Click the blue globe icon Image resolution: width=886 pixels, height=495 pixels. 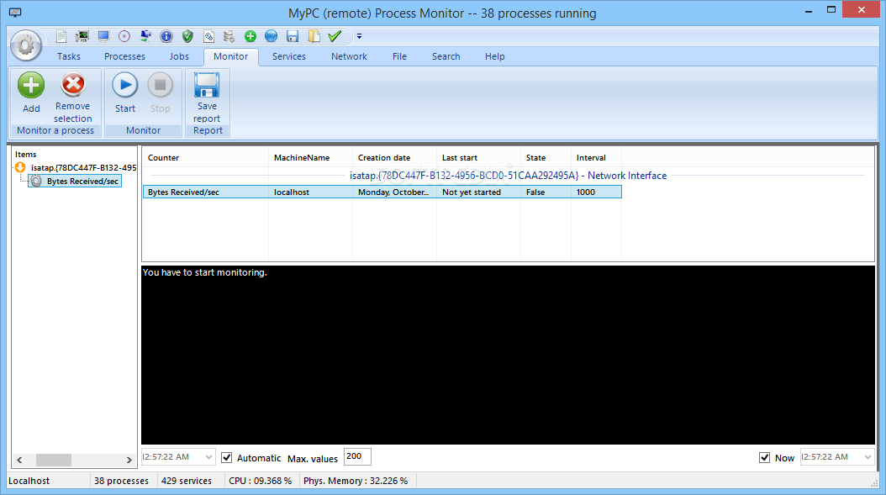click(x=272, y=36)
